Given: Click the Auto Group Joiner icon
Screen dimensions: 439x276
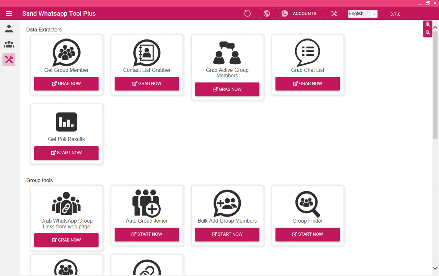Looking at the screenshot, I should 147,203.
